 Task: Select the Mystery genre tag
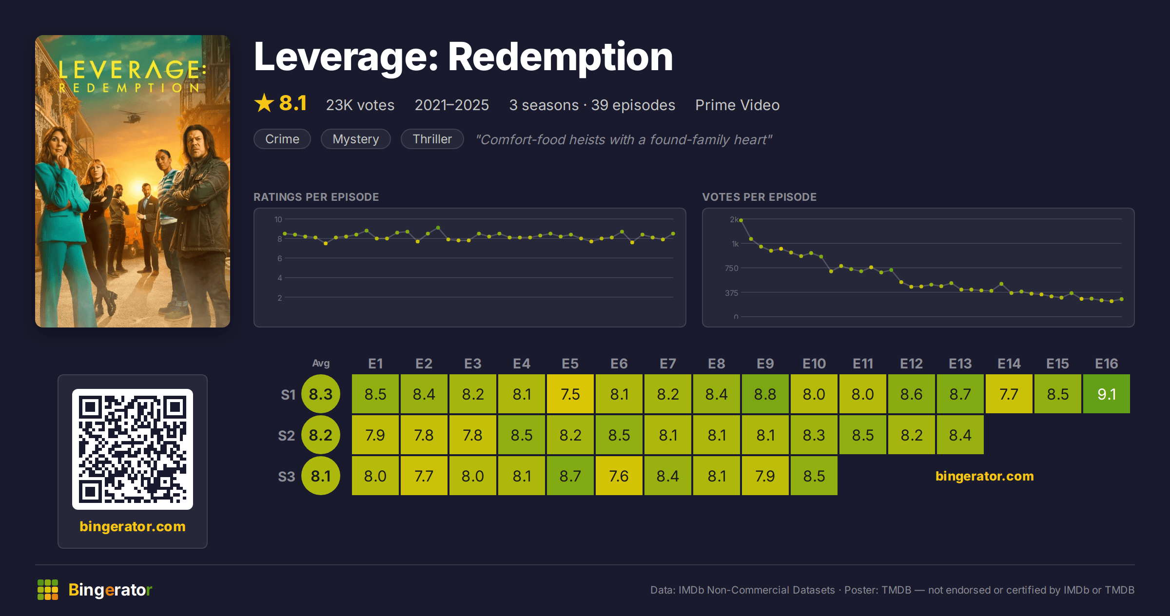tap(356, 139)
